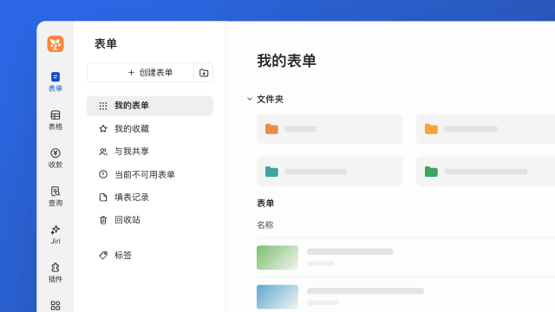Open the 收款 payment section
Screen dimensions: 555x312
coord(55,159)
